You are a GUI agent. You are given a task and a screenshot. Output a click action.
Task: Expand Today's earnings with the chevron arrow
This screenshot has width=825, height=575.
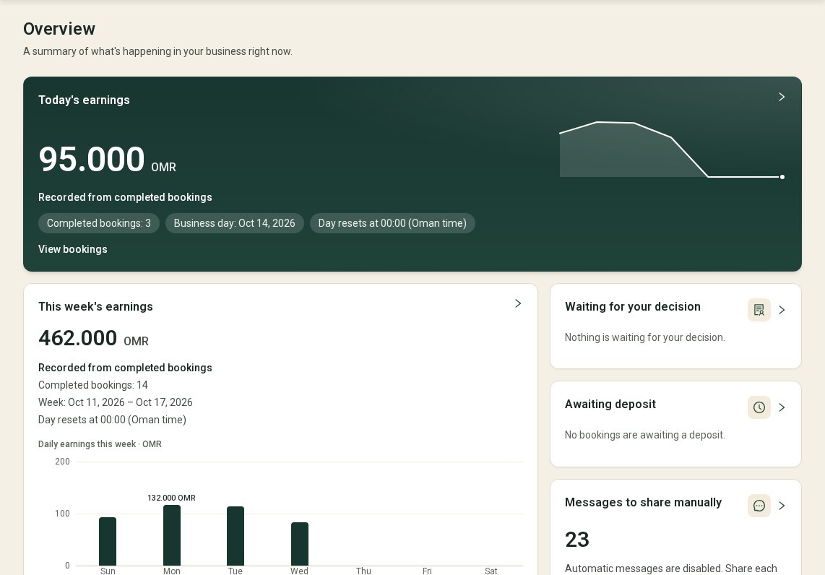782,97
